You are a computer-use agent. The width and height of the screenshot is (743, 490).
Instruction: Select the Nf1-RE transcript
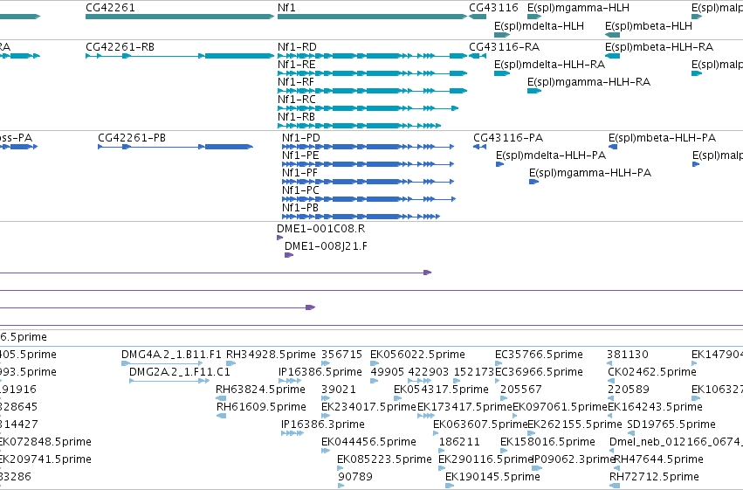373,73
